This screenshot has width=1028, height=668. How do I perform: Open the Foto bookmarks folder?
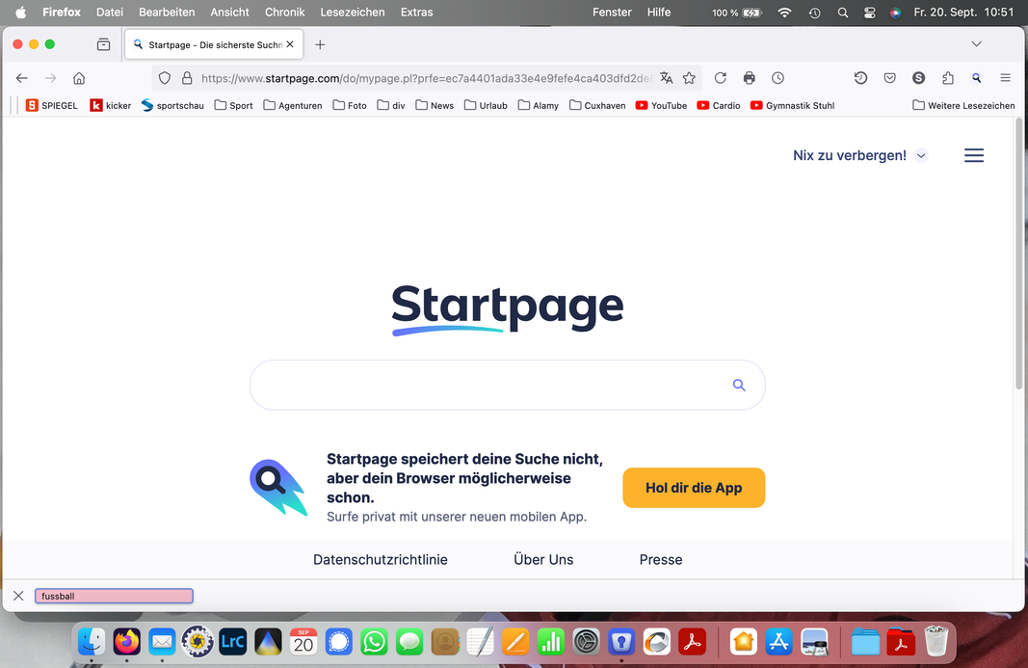tap(350, 106)
